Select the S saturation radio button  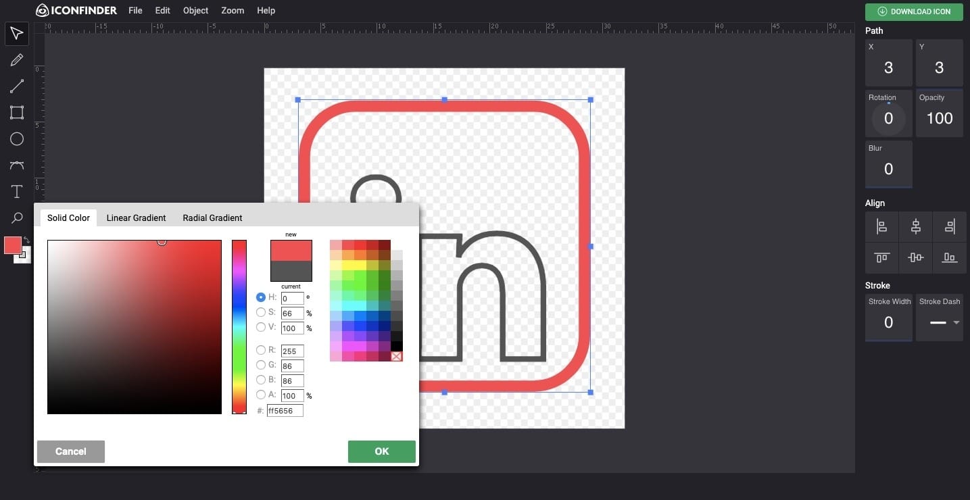coord(261,312)
